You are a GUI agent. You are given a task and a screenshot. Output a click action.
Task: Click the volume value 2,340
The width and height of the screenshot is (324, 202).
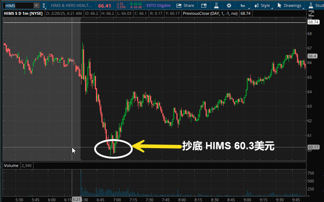click(x=26, y=166)
